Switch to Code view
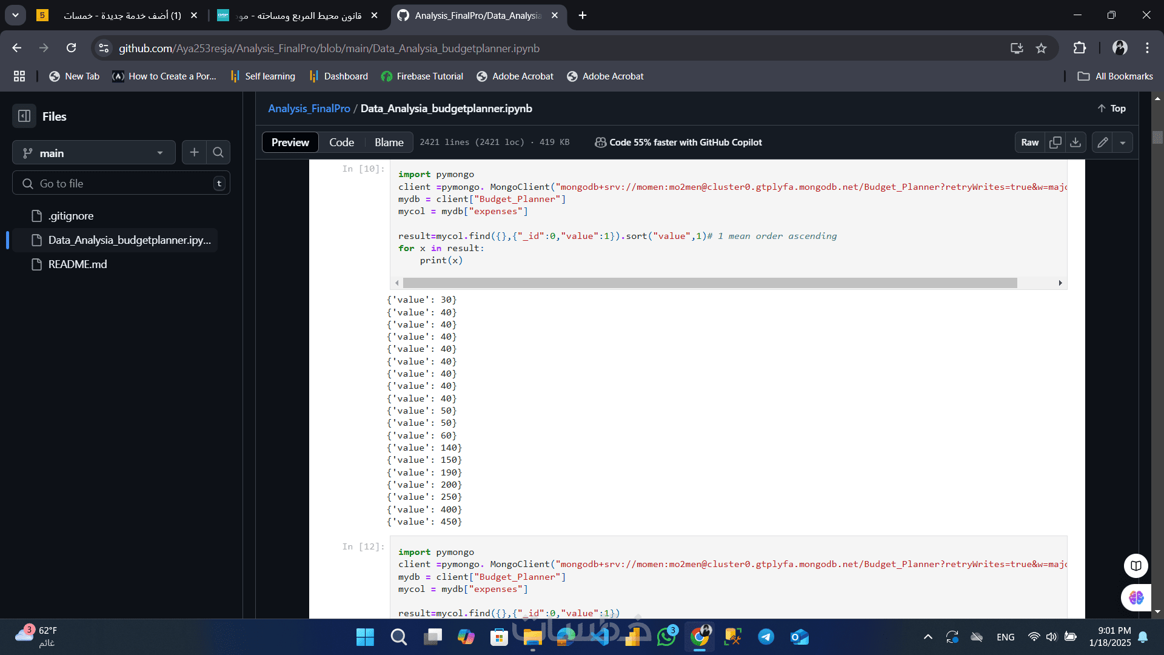This screenshot has width=1164, height=655. coord(341,142)
